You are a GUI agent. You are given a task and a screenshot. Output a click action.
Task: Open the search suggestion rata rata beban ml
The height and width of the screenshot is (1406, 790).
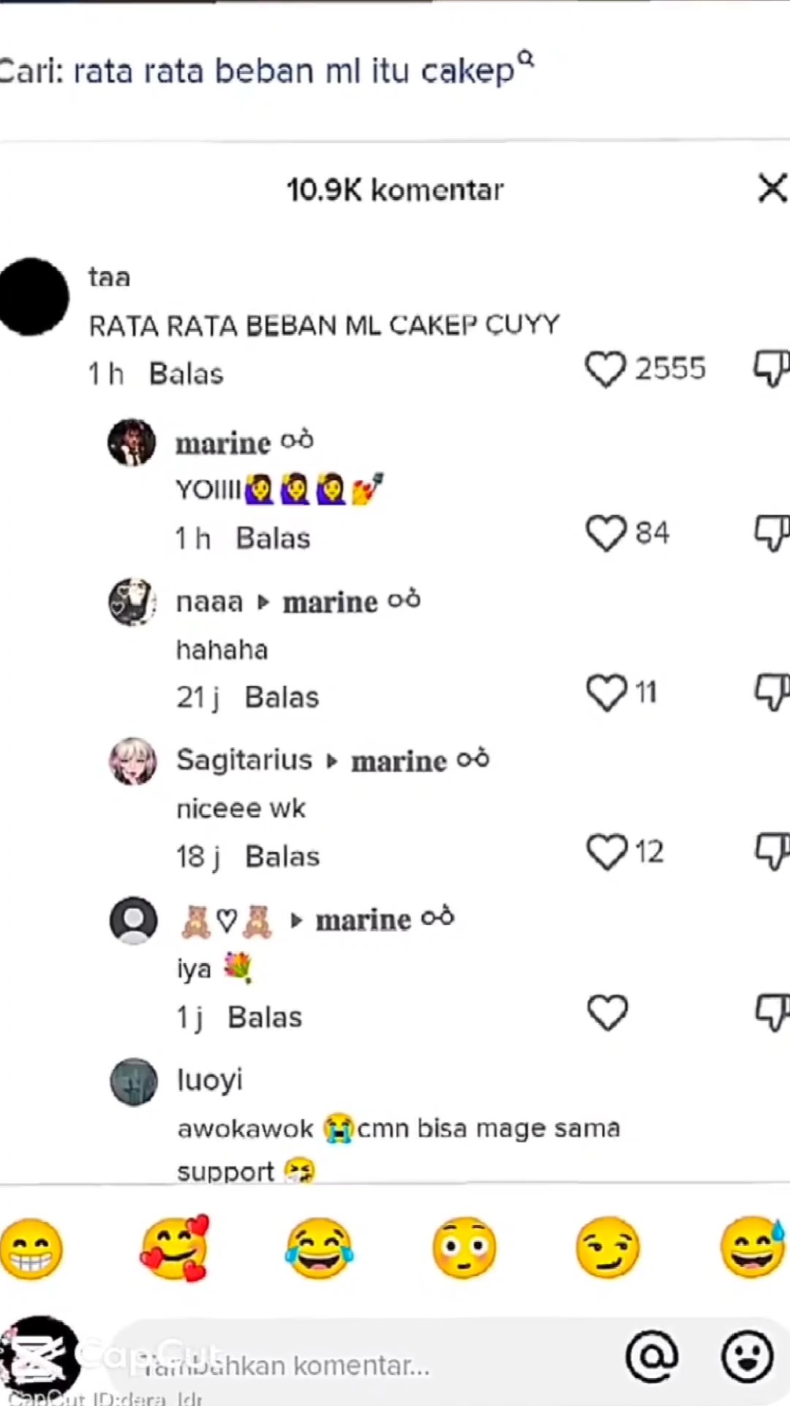[267, 71]
